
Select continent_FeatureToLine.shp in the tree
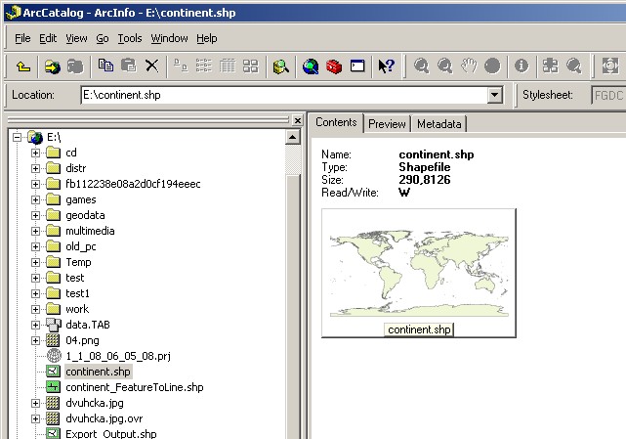point(134,387)
